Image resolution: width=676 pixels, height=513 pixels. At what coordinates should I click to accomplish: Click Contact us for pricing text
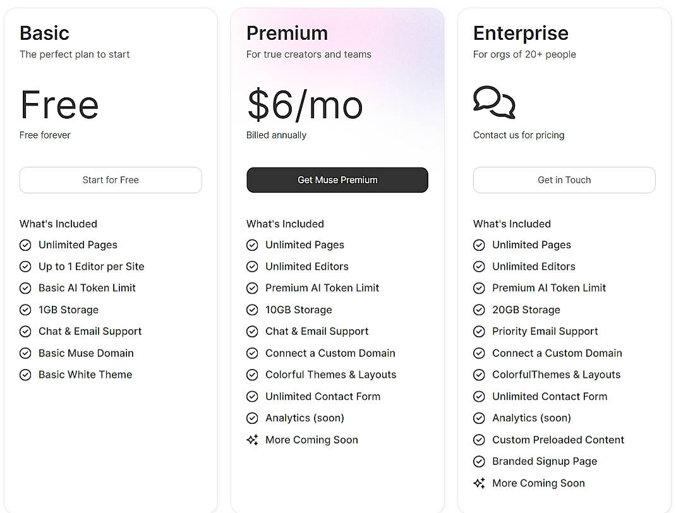(x=518, y=135)
